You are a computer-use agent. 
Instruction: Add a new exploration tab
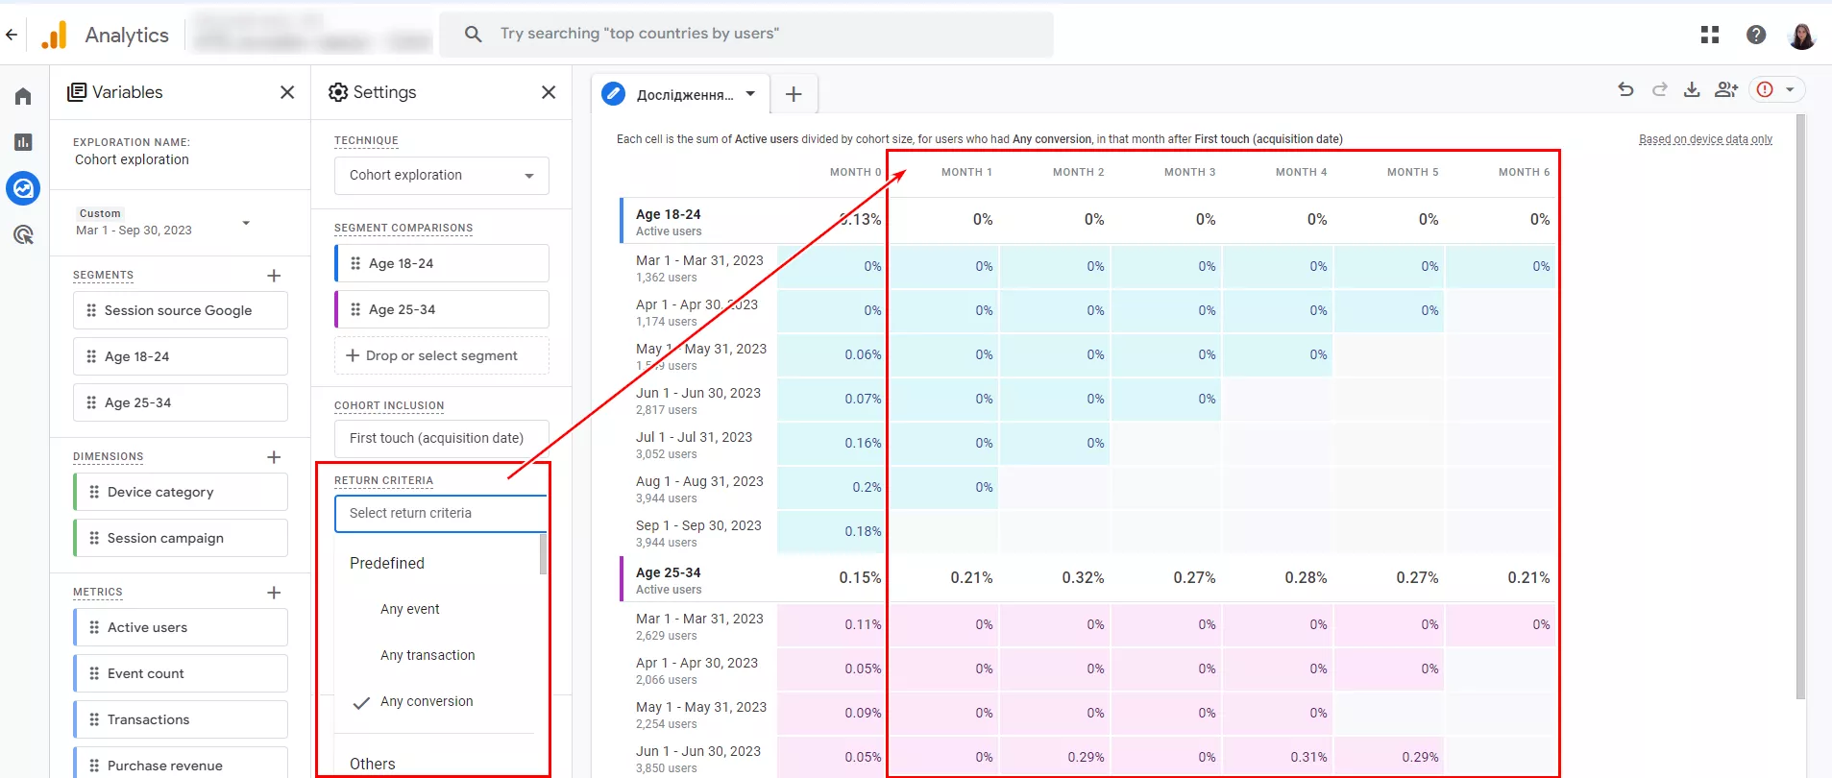[x=794, y=94]
